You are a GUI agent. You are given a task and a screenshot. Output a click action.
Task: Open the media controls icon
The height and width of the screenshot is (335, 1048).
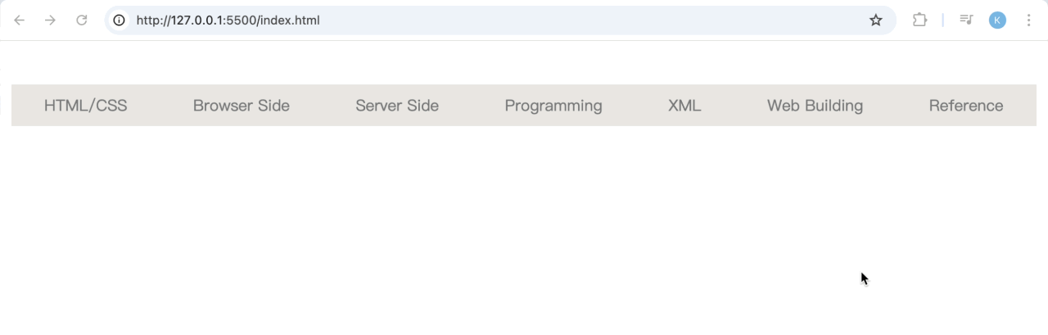(966, 20)
